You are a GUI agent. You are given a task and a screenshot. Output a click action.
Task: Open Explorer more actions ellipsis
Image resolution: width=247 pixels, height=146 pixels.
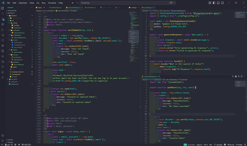pos(32,8)
